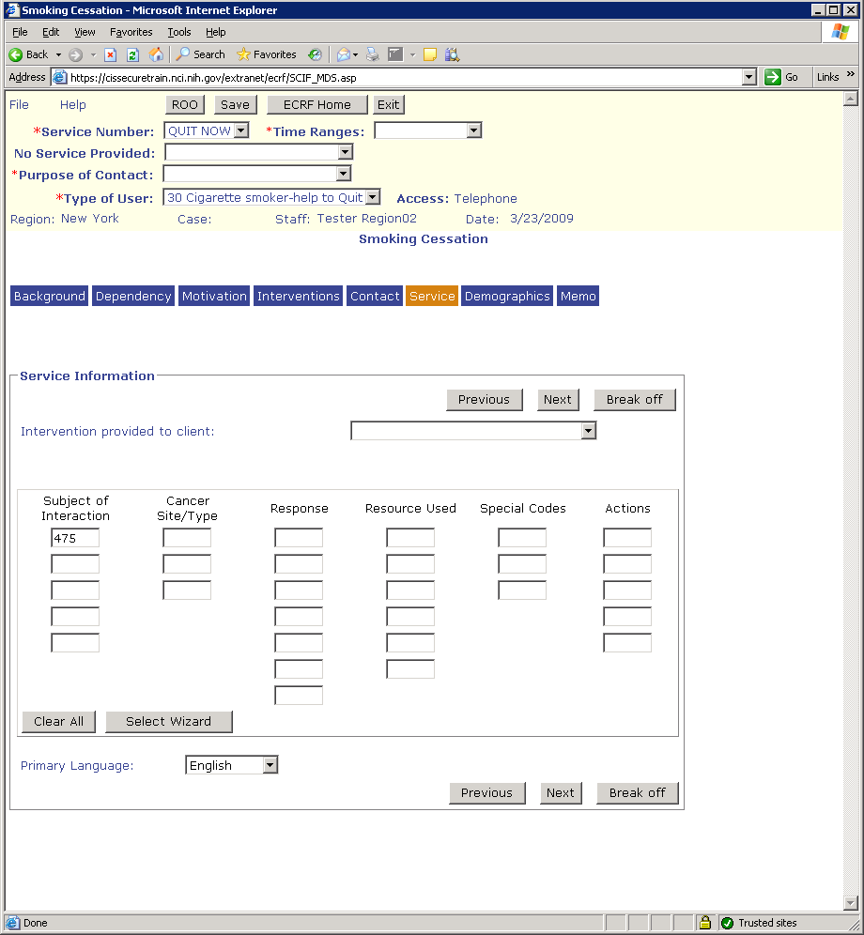
Task: Open the browser Edit menu
Action: (x=51, y=32)
